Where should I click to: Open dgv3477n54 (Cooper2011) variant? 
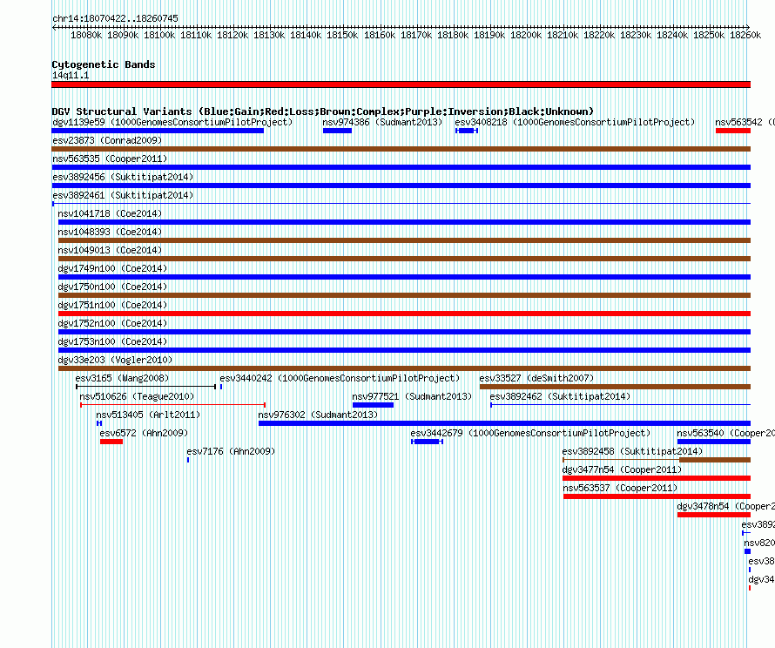(x=623, y=469)
